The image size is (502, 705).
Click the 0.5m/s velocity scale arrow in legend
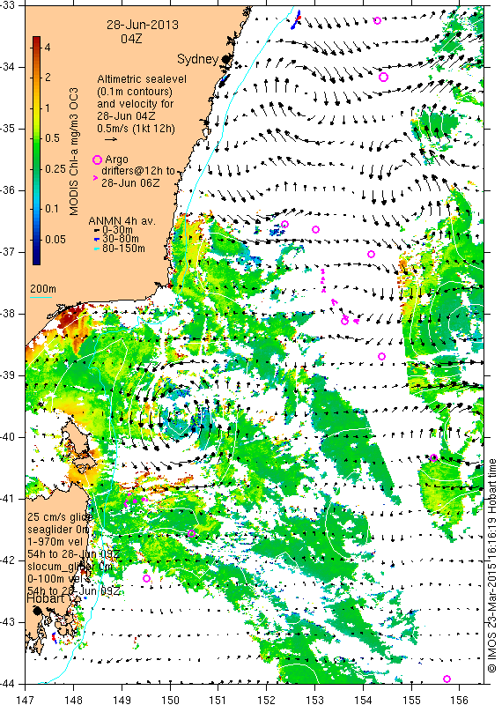111,139
